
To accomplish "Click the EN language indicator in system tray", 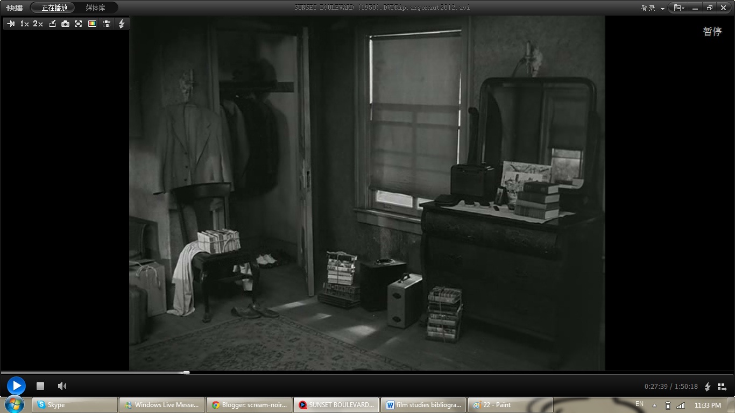I will 639,404.
